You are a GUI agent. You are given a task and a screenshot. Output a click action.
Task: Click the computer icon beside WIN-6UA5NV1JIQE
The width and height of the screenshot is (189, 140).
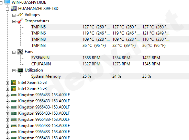[7, 2]
